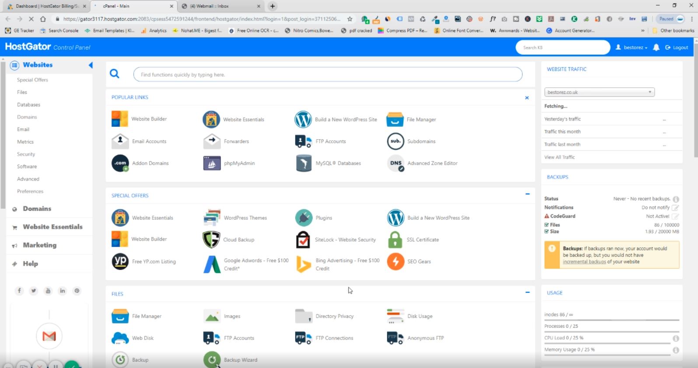Open the Email Accounts icon
Viewport: 698px width, 368px height.
tap(120, 141)
